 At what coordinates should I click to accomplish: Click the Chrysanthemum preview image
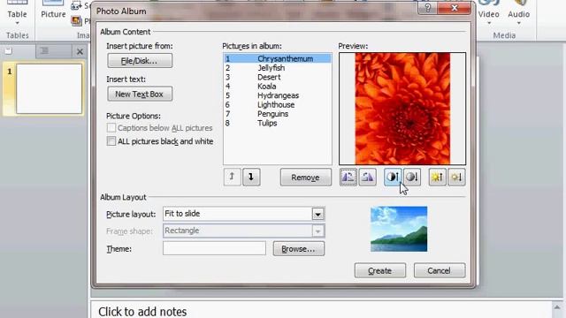(402, 109)
